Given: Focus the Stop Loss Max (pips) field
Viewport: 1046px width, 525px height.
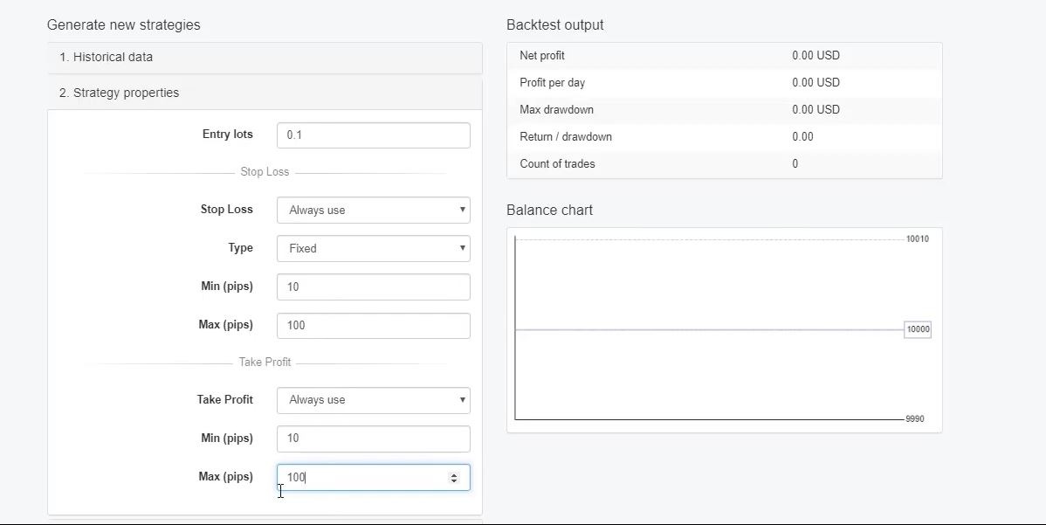Looking at the screenshot, I should point(373,325).
